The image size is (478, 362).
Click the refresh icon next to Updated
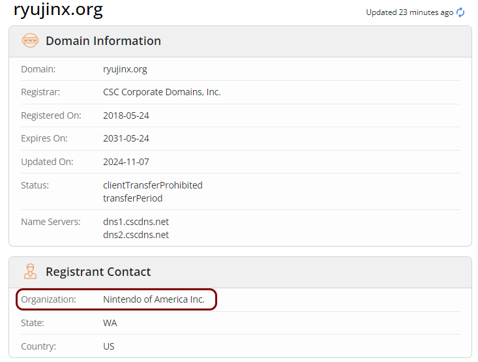460,12
